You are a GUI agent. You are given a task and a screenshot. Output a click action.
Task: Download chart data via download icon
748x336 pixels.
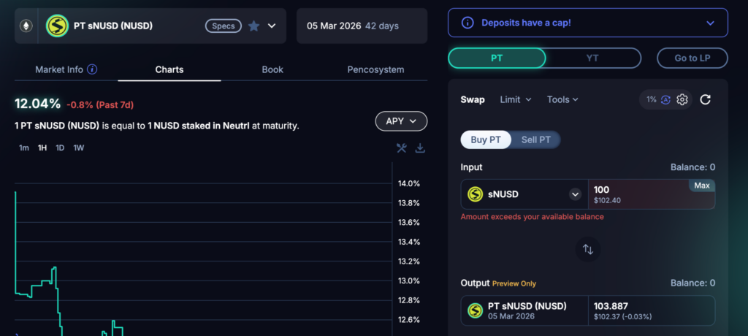420,148
